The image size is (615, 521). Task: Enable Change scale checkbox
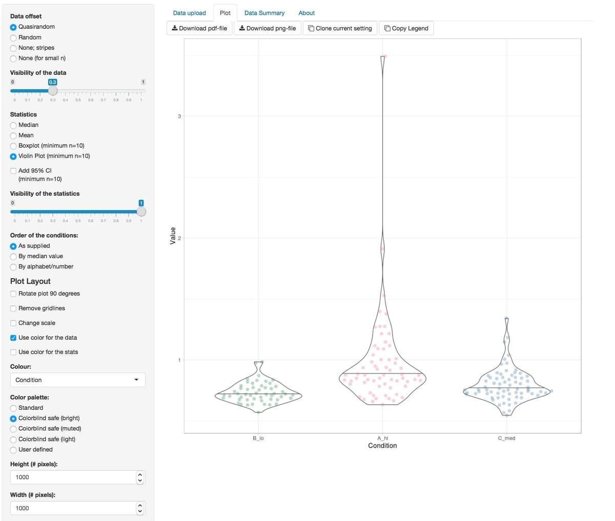pyautogui.click(x=13, y=323)
